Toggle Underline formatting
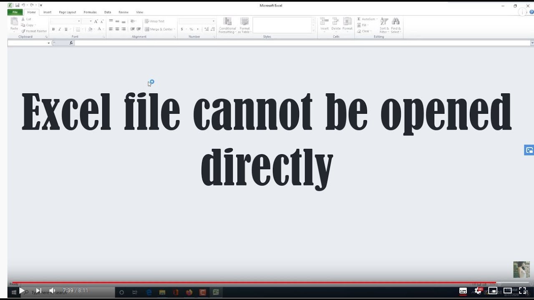This screenshot has width=534, height=300. pyautogui.click(x=66, y=29)
